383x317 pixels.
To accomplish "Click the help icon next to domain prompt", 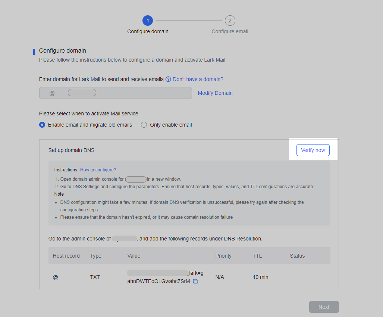I will tap(168, 79).
